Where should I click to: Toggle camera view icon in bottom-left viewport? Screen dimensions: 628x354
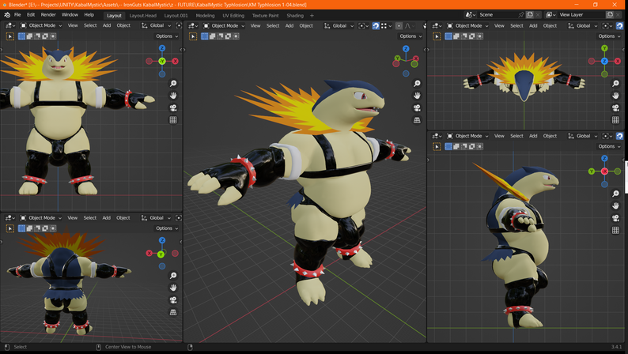pos(172,300)
